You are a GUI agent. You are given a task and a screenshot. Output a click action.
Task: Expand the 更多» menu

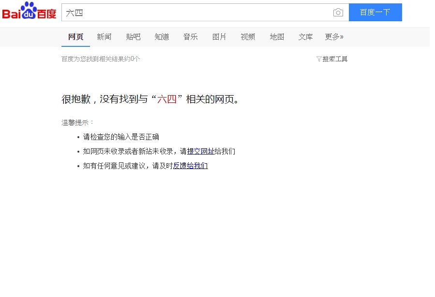(334, 37)
